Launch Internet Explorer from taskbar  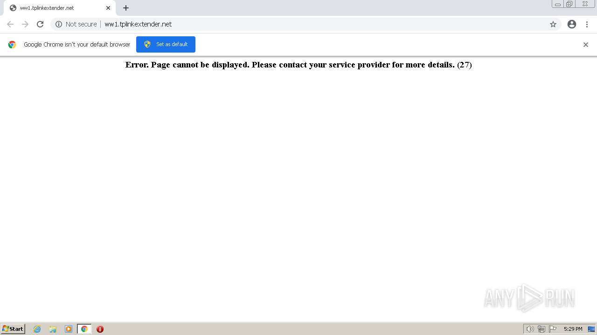[37, 329]
